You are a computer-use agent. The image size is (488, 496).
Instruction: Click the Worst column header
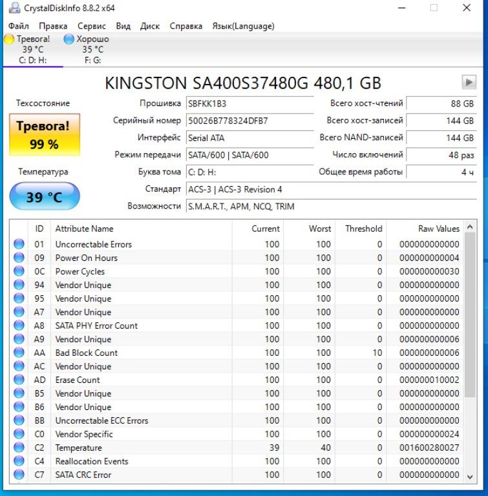309,229
